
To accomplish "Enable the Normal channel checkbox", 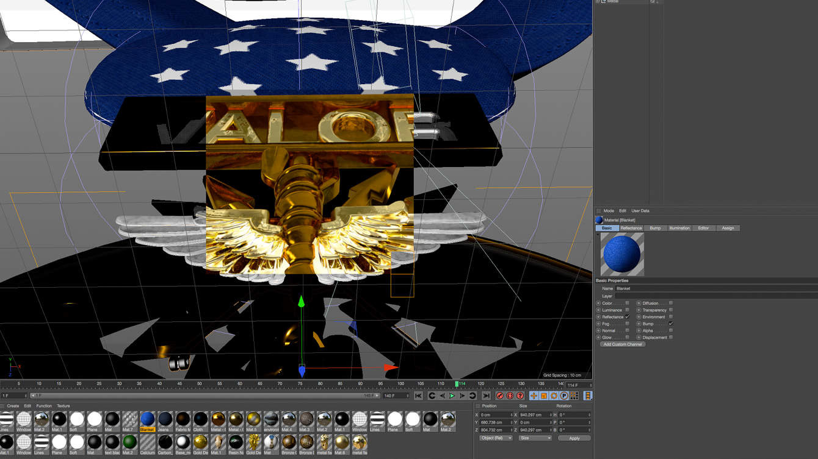I will [627, 330].
